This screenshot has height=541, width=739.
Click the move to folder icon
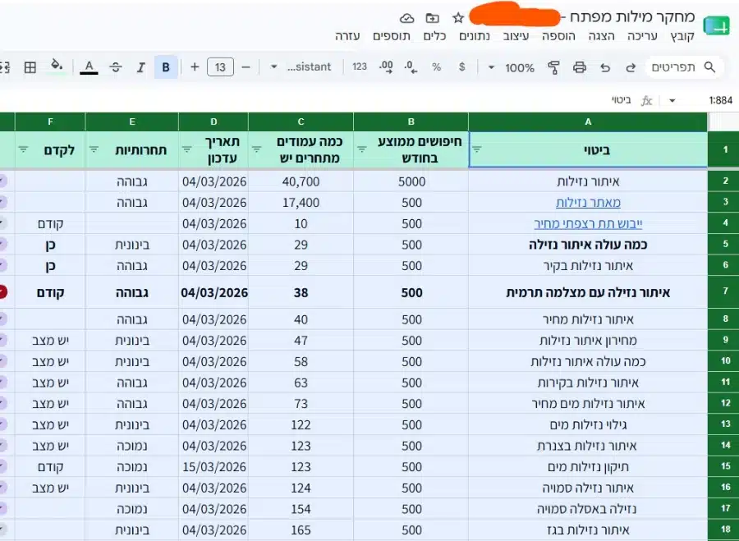point(432,18)
